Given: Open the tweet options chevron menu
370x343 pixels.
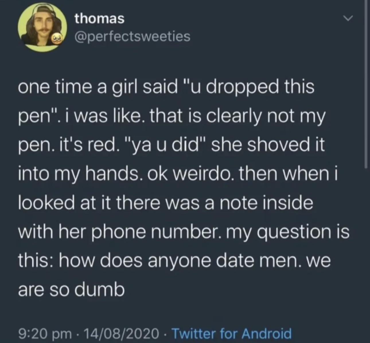Looking at the screenshot, I should (x=348, y=19).
